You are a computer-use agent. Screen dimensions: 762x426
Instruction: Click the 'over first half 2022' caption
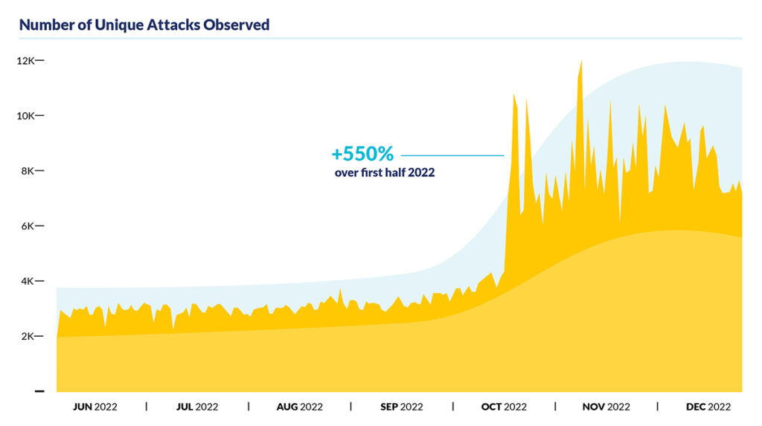pyautogui.click(x=384, y=173)
